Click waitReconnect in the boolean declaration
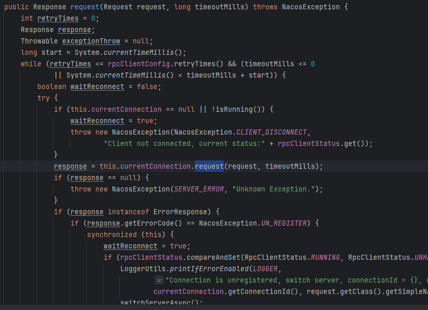 [x=97, y=87]
